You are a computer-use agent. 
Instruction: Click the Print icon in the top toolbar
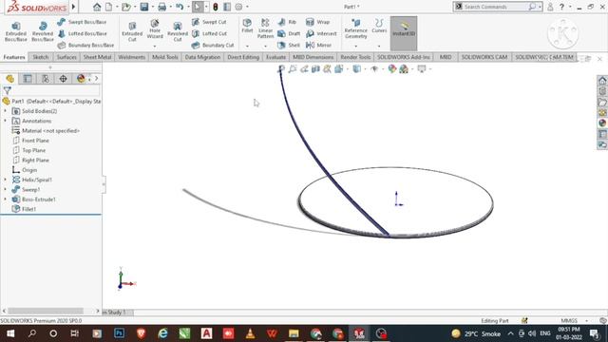pyautogui.click(x=162, y=7)
